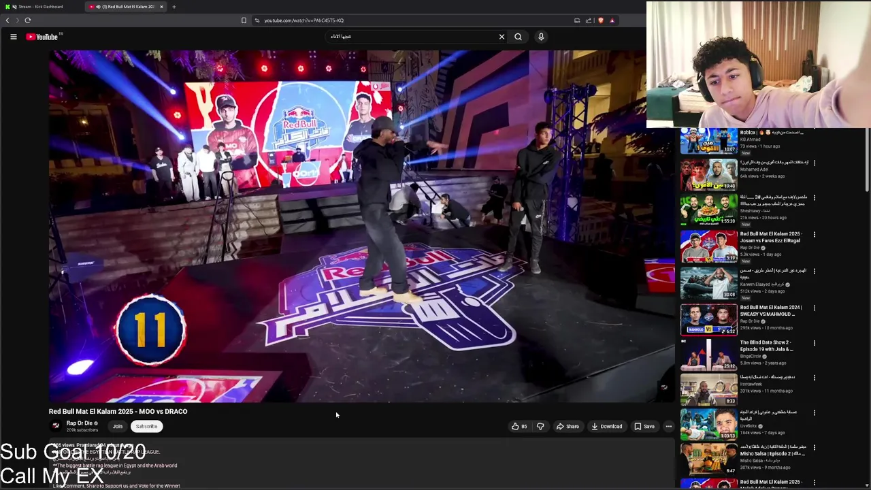Subscribe to the Rap Or Die channel
The height and width of the screenshot is (490, 871).
(x=146, y=427)
